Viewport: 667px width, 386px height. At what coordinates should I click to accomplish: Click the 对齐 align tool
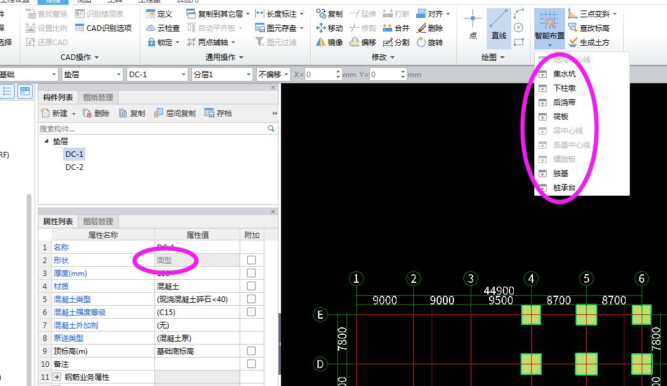click(432, 14)
